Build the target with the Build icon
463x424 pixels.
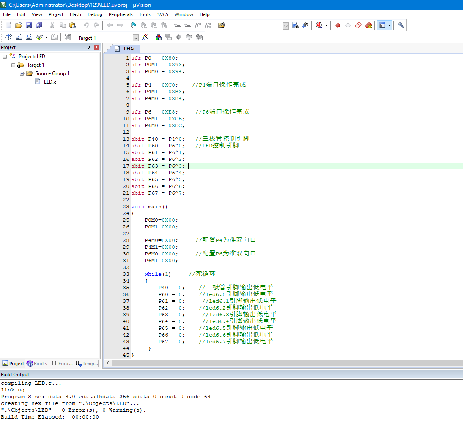(19, 37)
